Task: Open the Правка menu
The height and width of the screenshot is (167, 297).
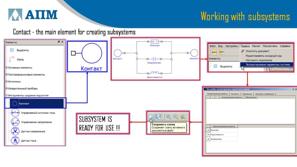Action: (245, 46)
